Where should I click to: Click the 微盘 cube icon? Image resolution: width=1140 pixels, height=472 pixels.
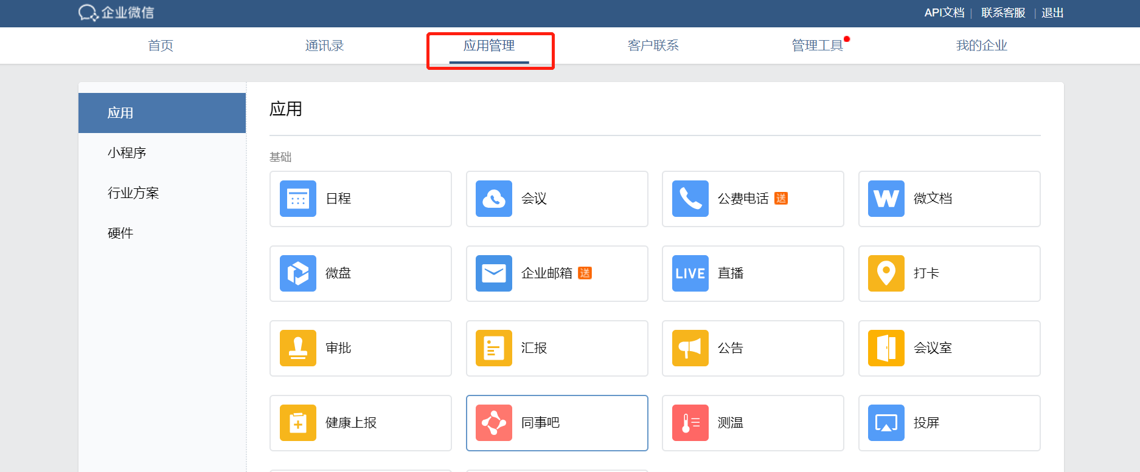[x=298, y=273]
